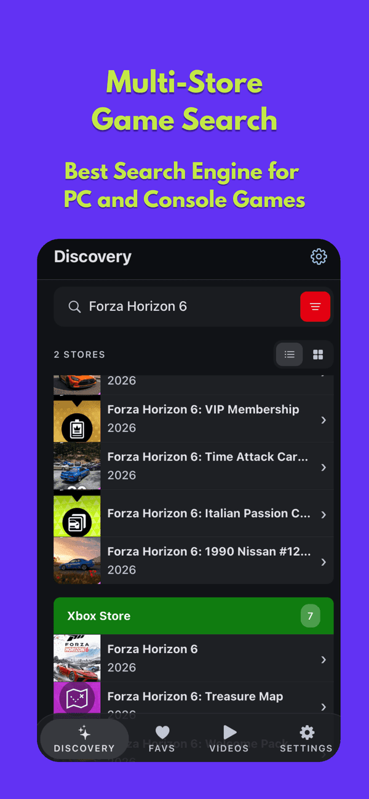Image resolution: width=369 pixels, height=799 pixels.
Task: Tap Treasure Map purple icon thumbnail
Action: 77,698
